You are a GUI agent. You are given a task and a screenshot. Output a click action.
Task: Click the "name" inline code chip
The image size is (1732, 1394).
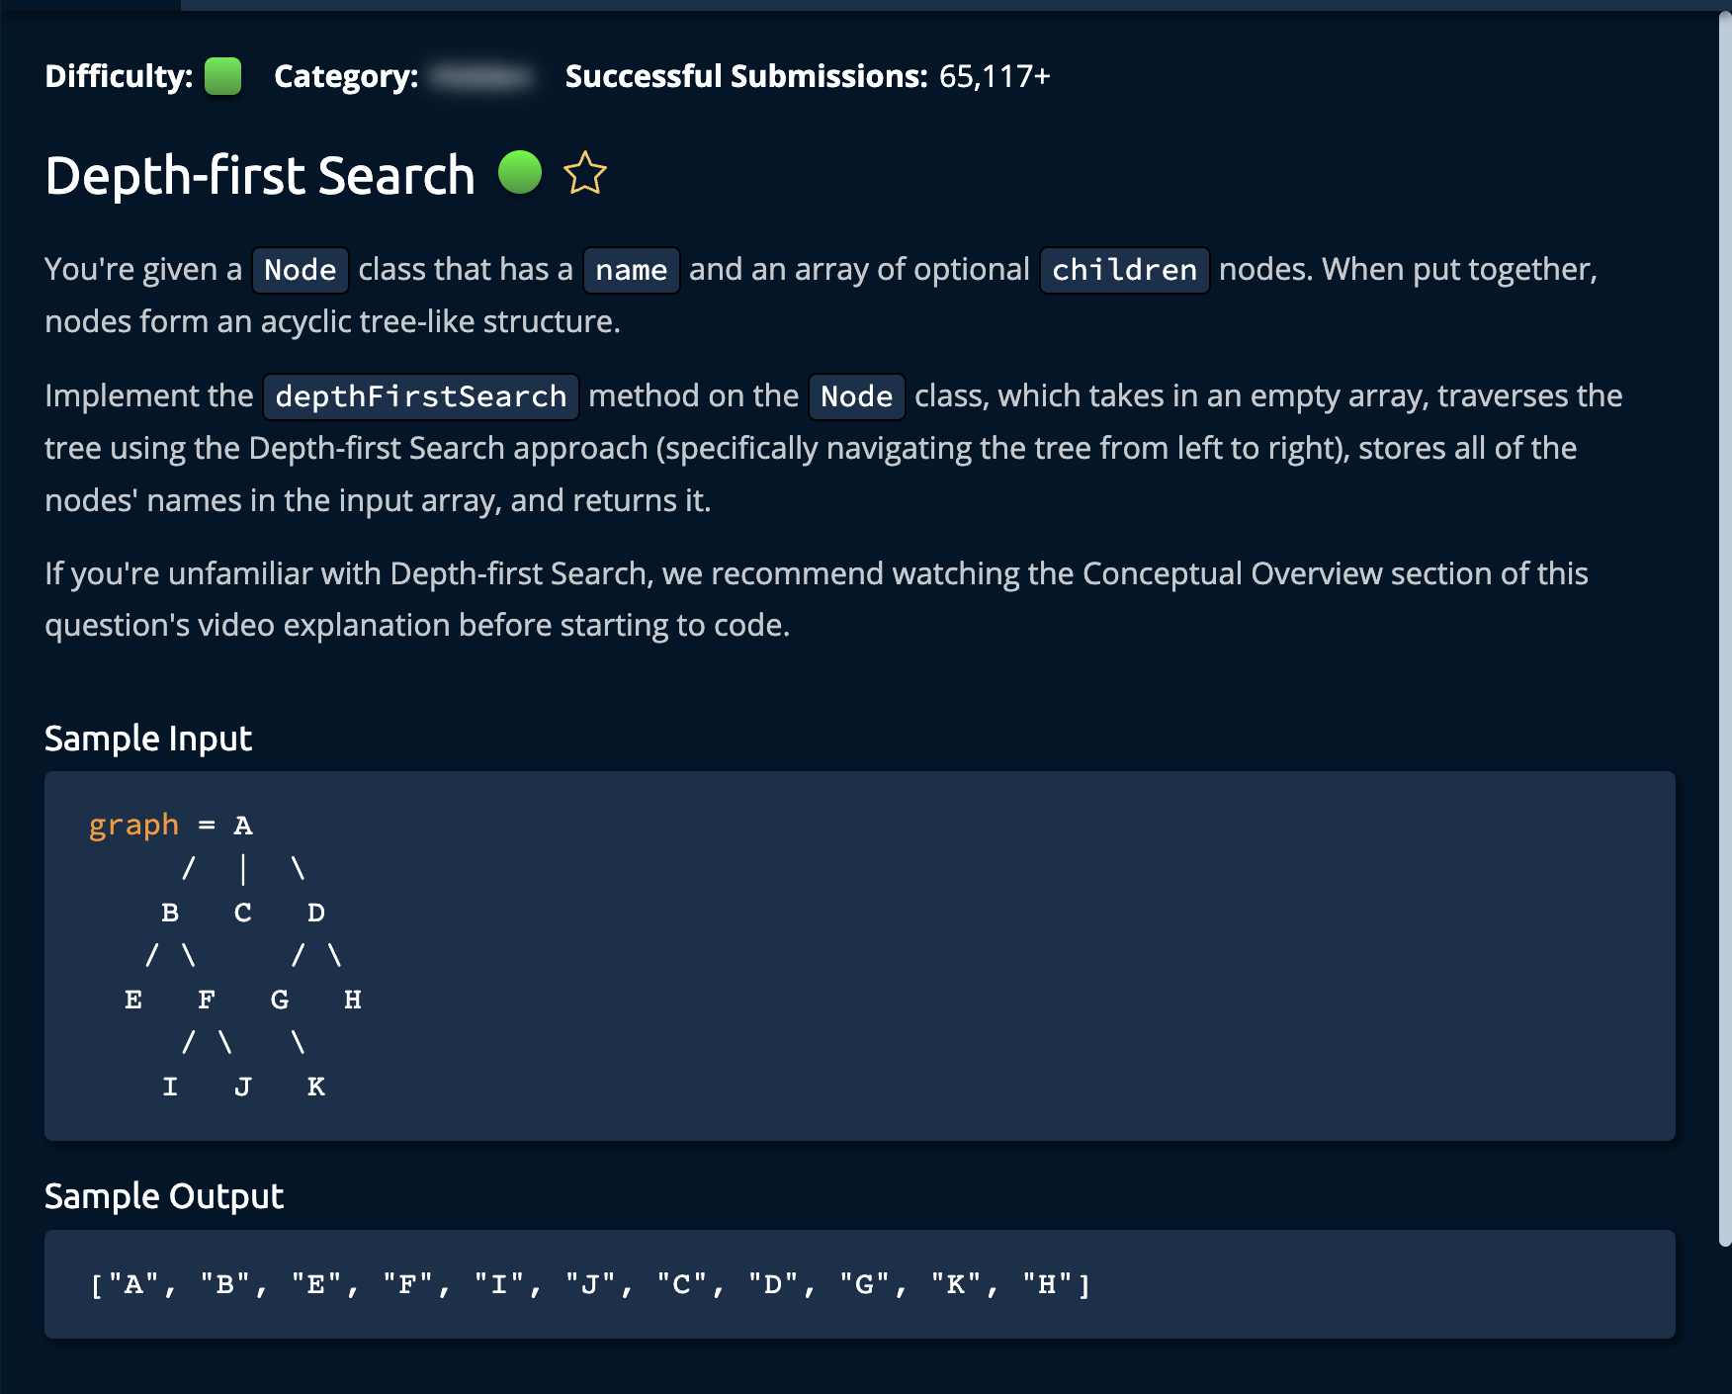pyautogui.click(x=631, y=270)
